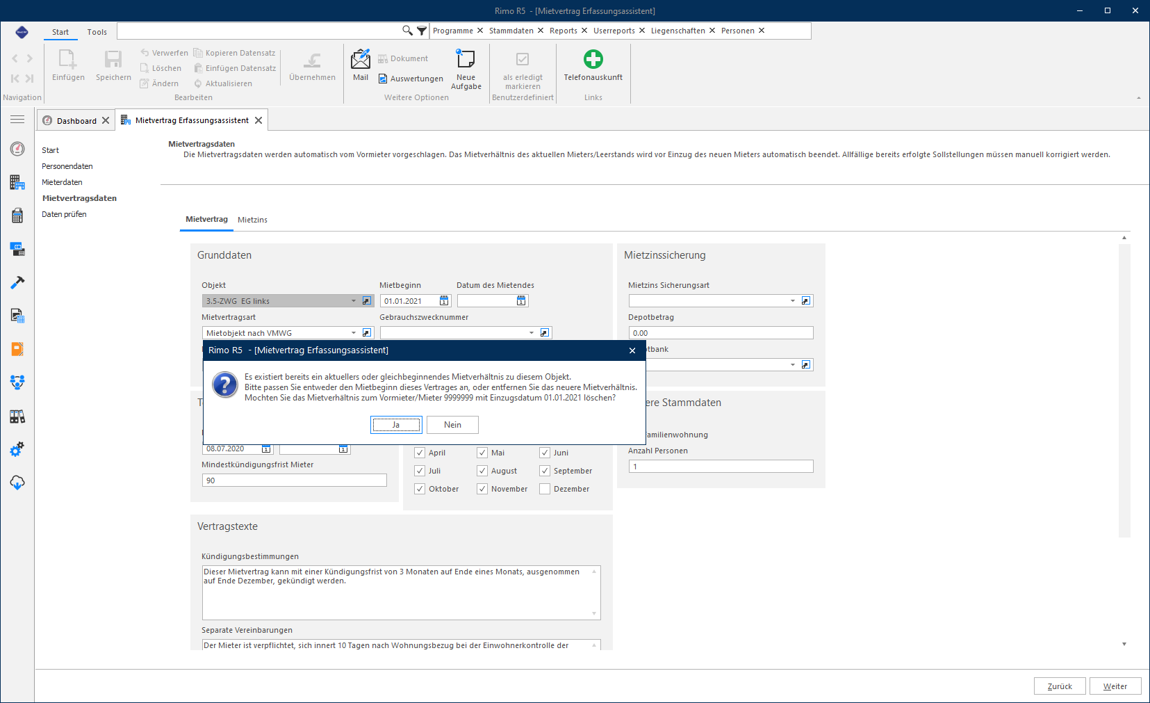This screenshot has width=1150, height=703.
Task: Uncheck the November checkbox
Action: pos(482,489)
